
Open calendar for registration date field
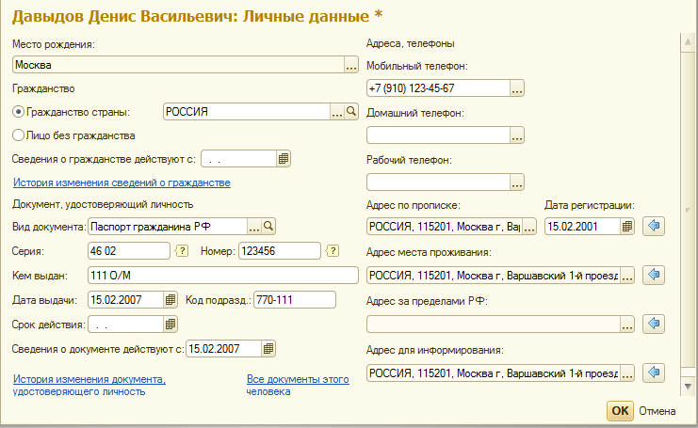click(x=629, y=227)
